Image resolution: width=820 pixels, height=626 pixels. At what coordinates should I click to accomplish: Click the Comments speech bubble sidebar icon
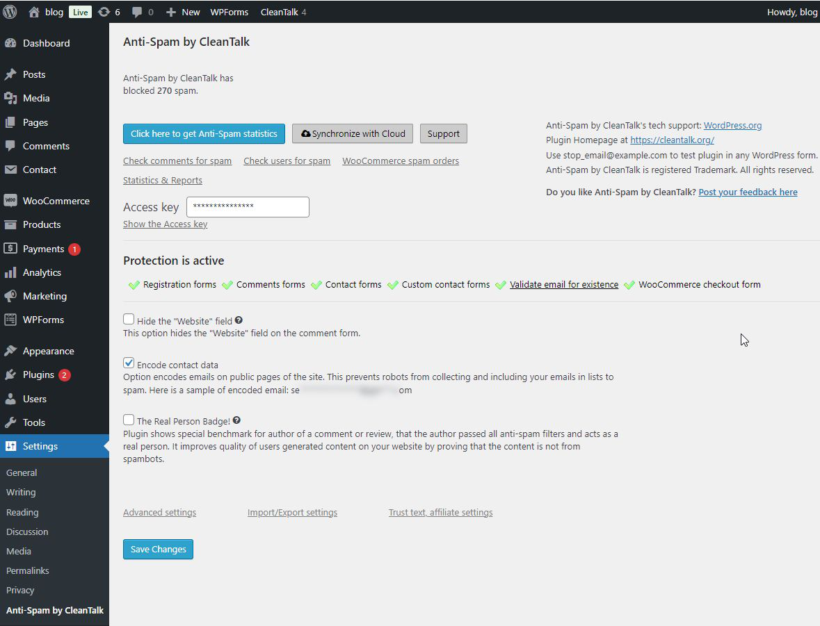(x=10, y=146)
